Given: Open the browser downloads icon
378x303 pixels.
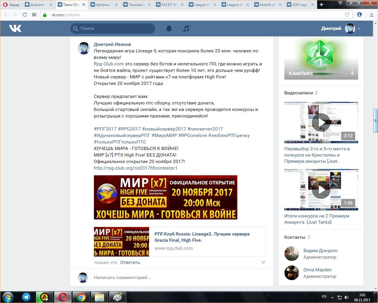Looking at the screenshot, I should click(x=372, y=15).
